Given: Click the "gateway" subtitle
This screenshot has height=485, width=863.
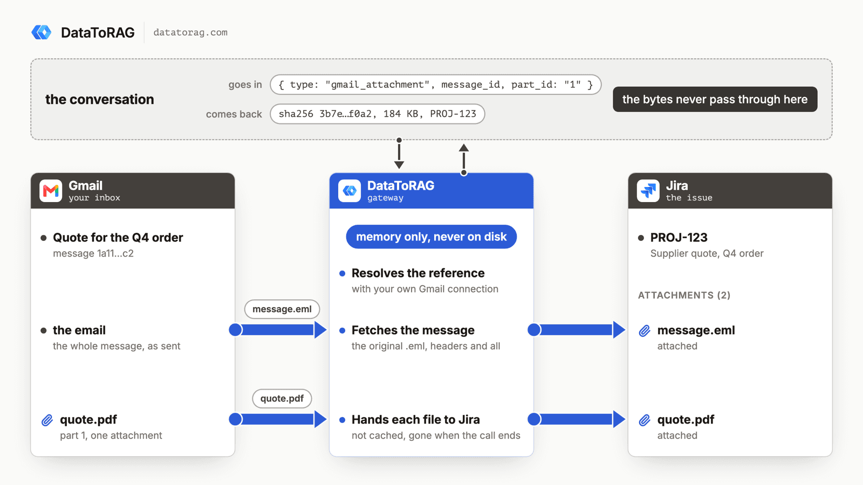Looking at the screenshot, I should point(385,198).
